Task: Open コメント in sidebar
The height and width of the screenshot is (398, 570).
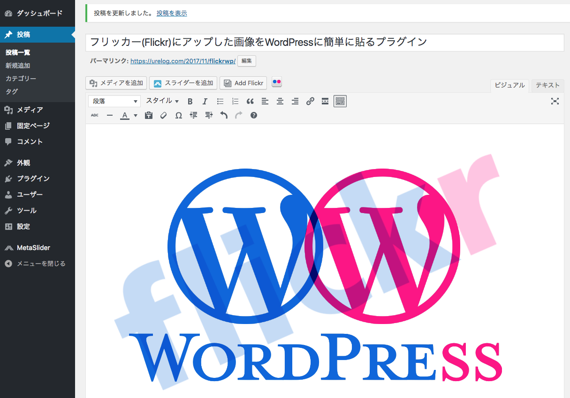Action: (x=38, y=142)
